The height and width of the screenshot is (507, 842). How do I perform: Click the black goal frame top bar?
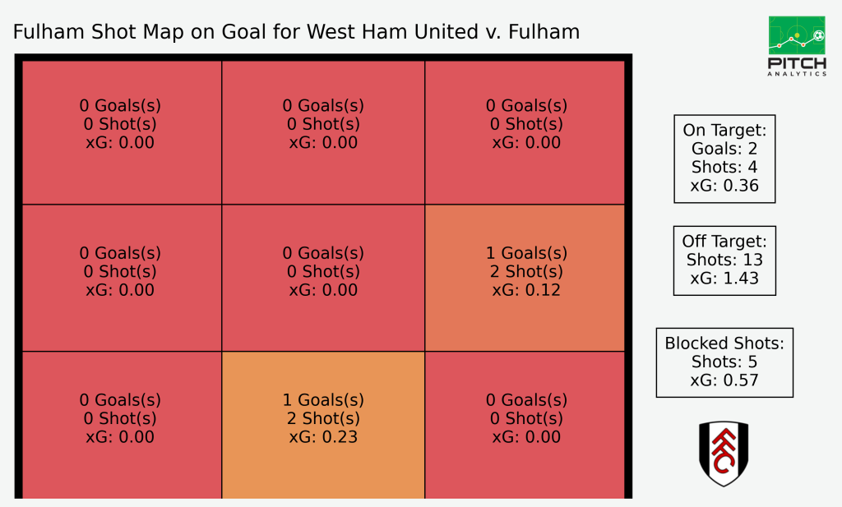(x=323, y=57)
